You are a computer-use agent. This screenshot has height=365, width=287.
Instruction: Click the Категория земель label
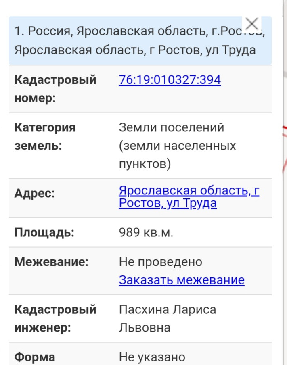tap(45, 136)
